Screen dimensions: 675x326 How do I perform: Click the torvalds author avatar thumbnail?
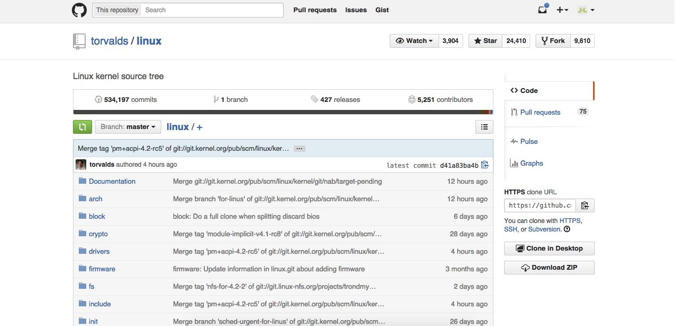click(x=81, y=165)
